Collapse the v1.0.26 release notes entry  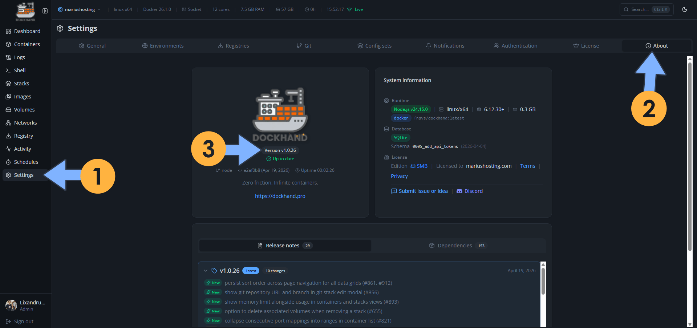(x=206, y=271)
